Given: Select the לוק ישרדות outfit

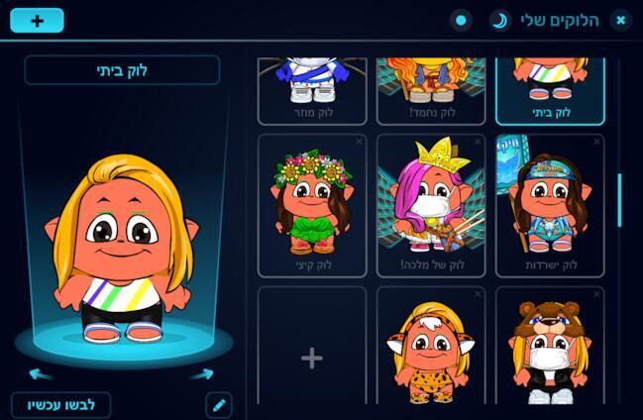Looking at the screenshot, I should click(550, 206).
